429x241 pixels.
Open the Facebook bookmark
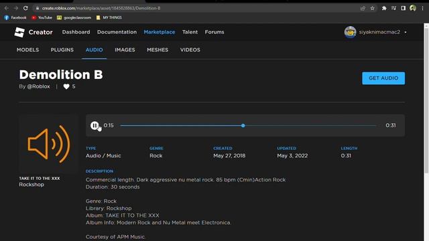point(15,17)
